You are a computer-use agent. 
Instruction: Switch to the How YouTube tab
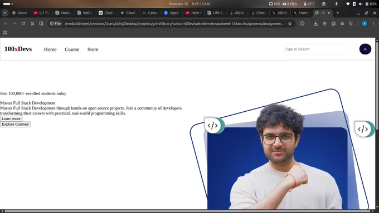(193, 13)
